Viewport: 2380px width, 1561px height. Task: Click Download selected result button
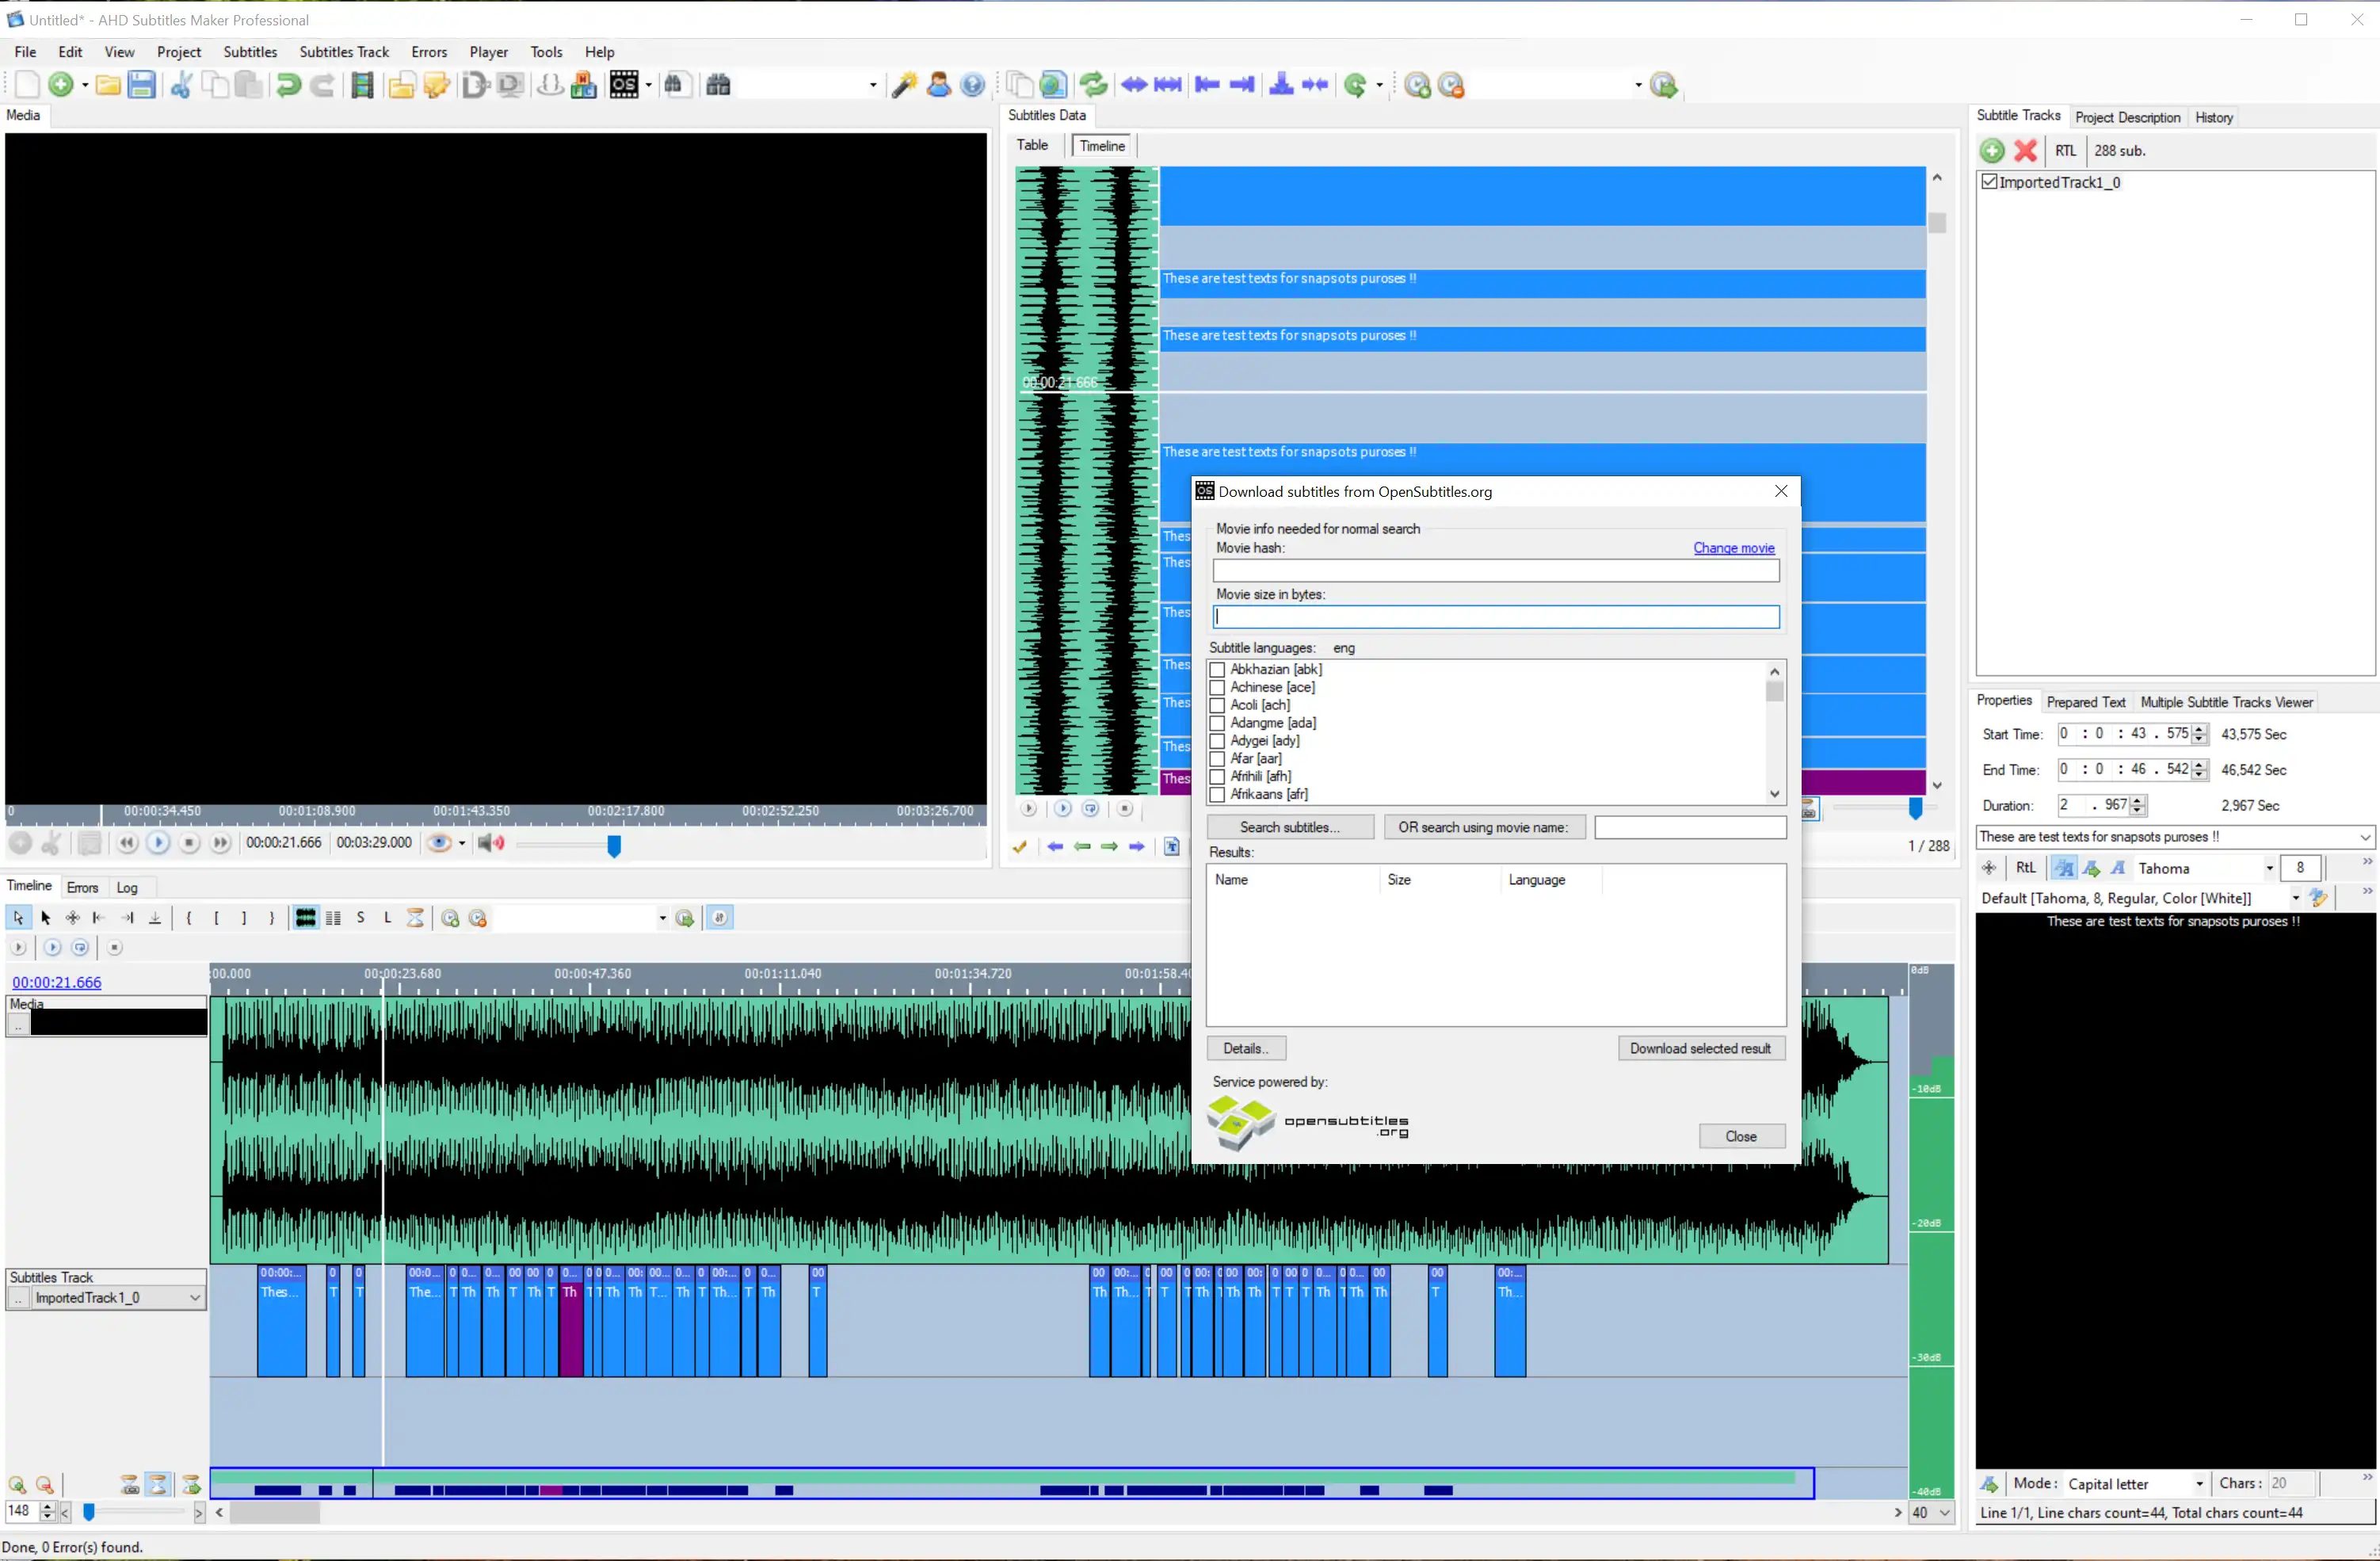[1700, 1048]
